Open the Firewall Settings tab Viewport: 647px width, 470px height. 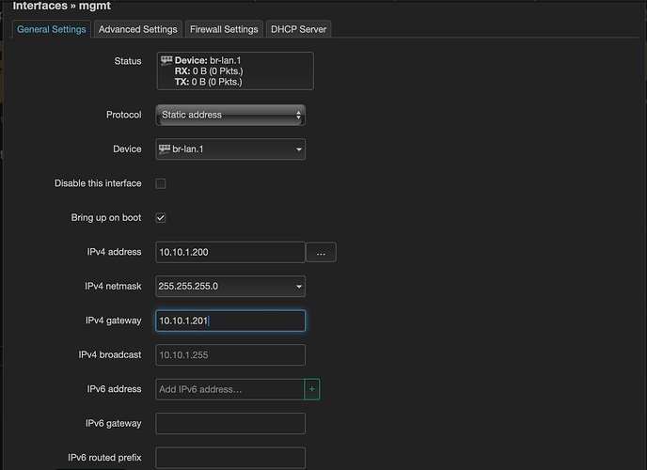click(x=224, y=29)
